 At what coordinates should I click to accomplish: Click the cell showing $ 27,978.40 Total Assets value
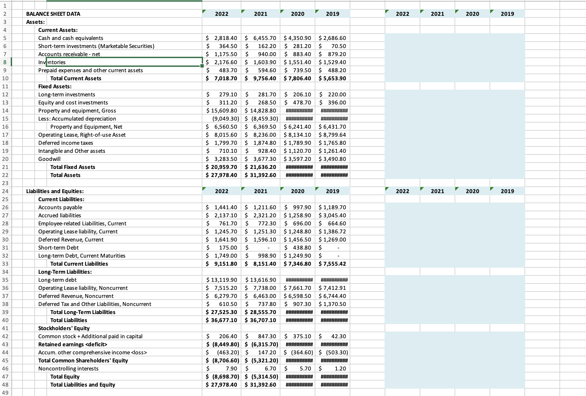tap(222, 175)
